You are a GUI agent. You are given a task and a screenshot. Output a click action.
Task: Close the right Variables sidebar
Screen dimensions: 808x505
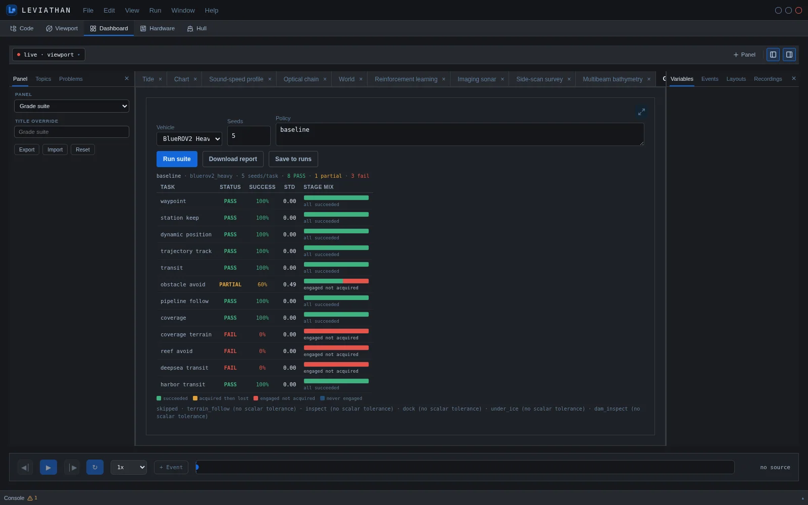click(x=794, y=78)
